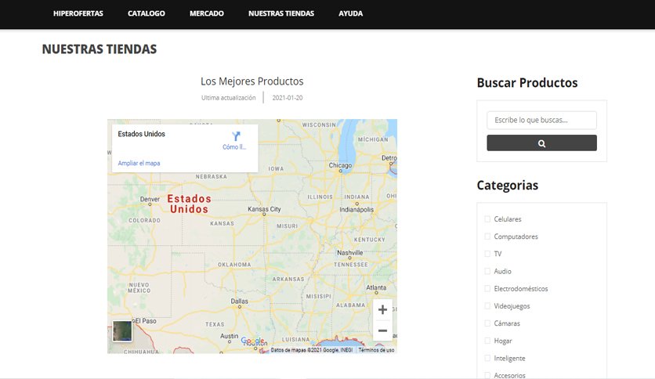Viewport: 655px width, 379px height.
Task: Click the red 'Estados Unidos' map label
Action: pos(190,204)
